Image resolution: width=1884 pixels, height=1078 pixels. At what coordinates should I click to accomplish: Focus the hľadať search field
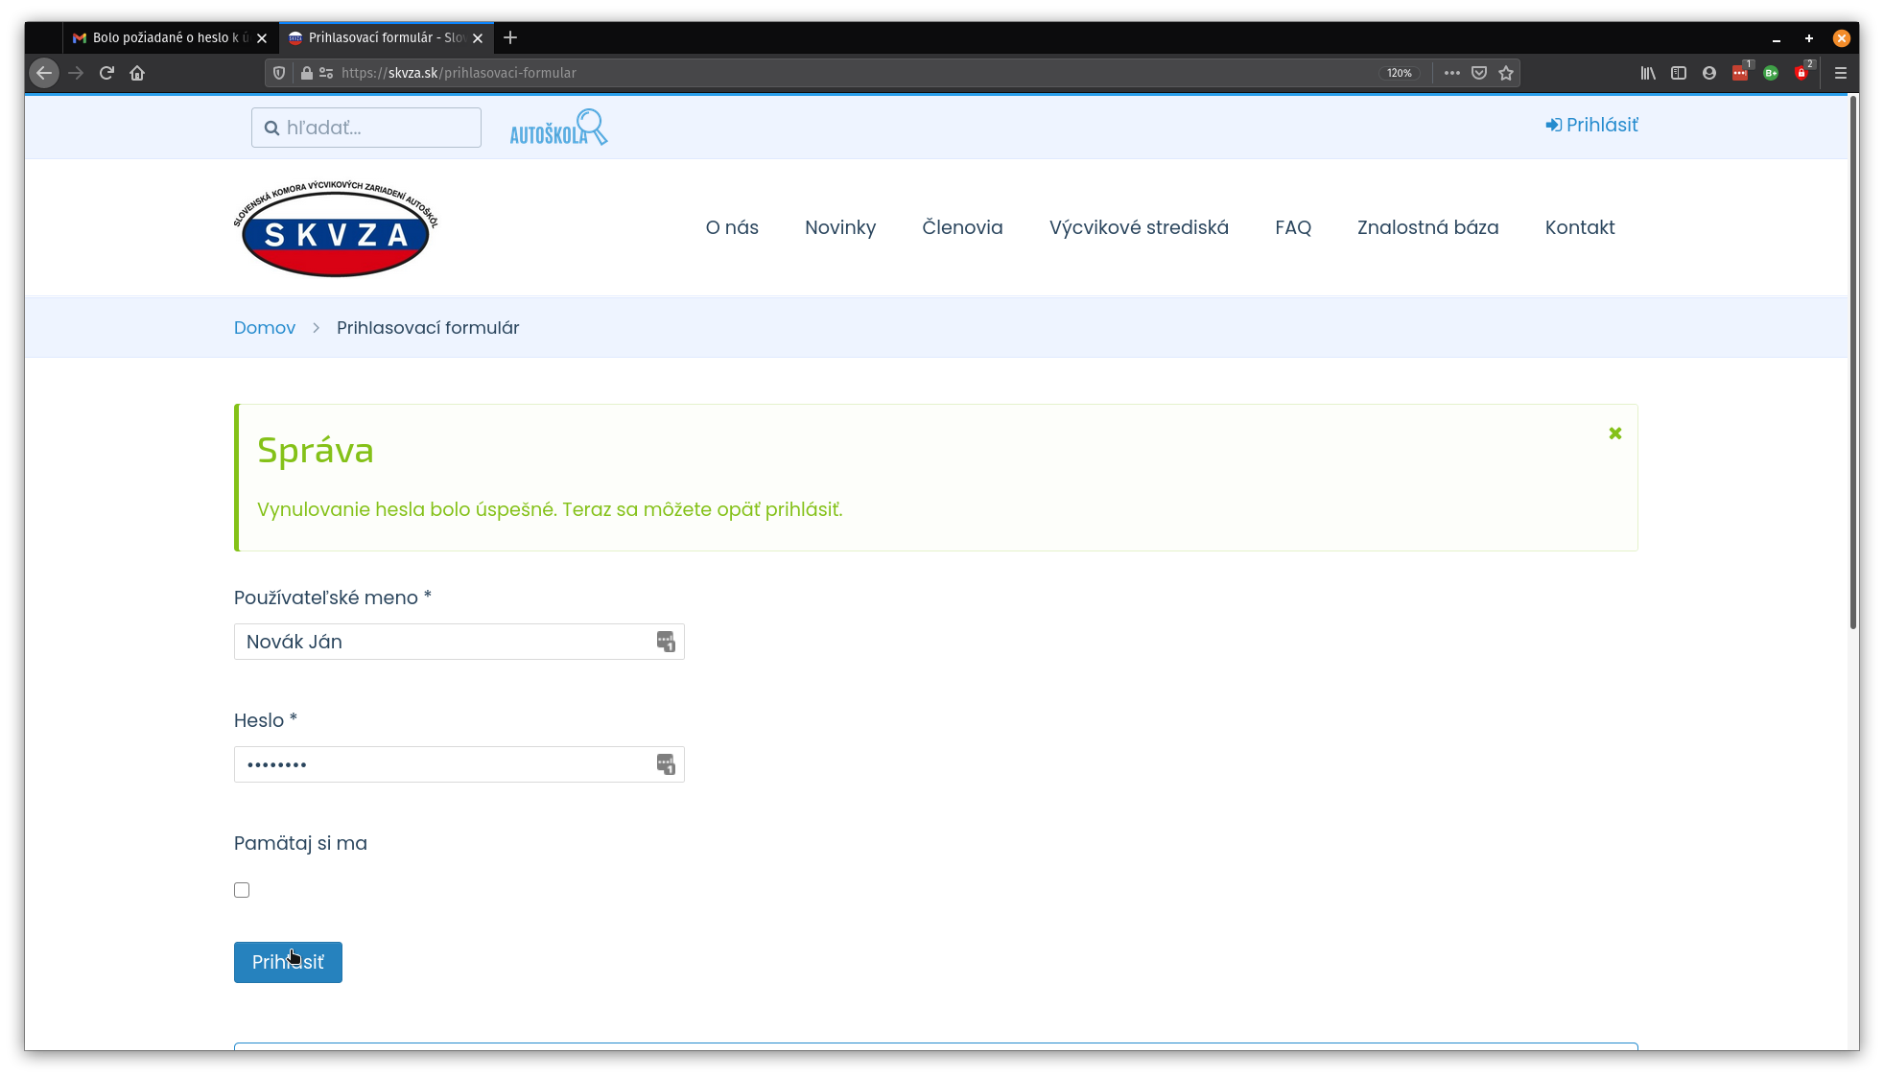(376, 128)
